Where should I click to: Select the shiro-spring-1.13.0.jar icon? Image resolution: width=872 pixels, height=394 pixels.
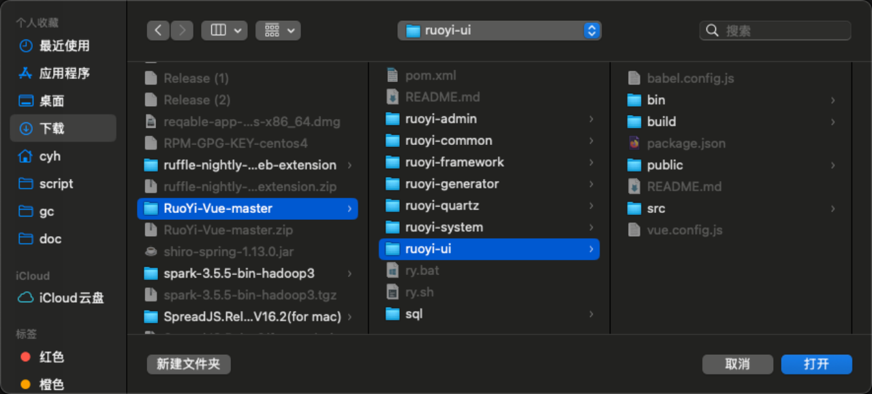151,252
